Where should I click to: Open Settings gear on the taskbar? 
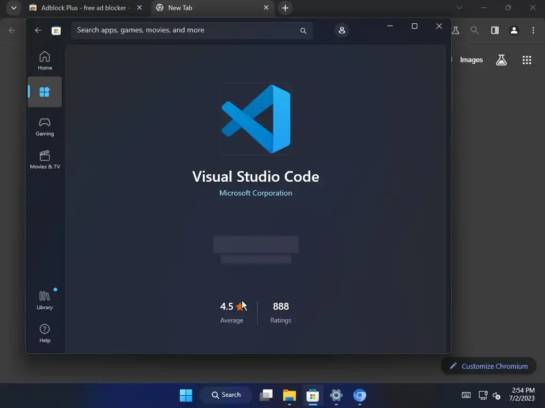click(336, 395)
